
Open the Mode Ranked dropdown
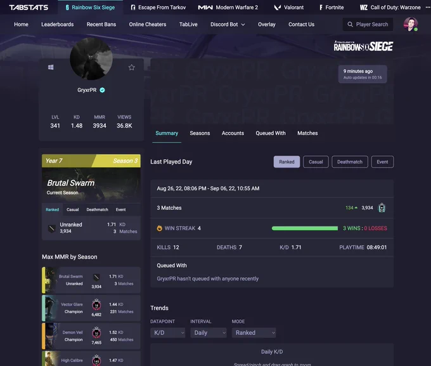(x=254, y=333)
